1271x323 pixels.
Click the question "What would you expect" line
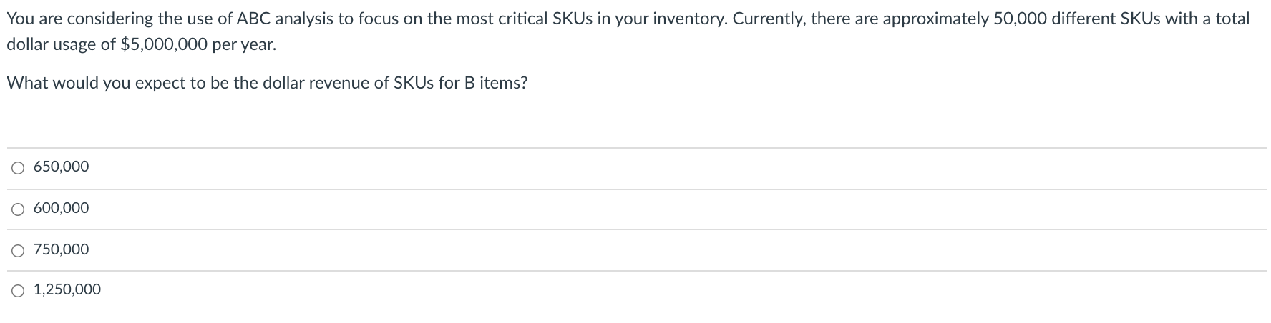pos(267,83)
